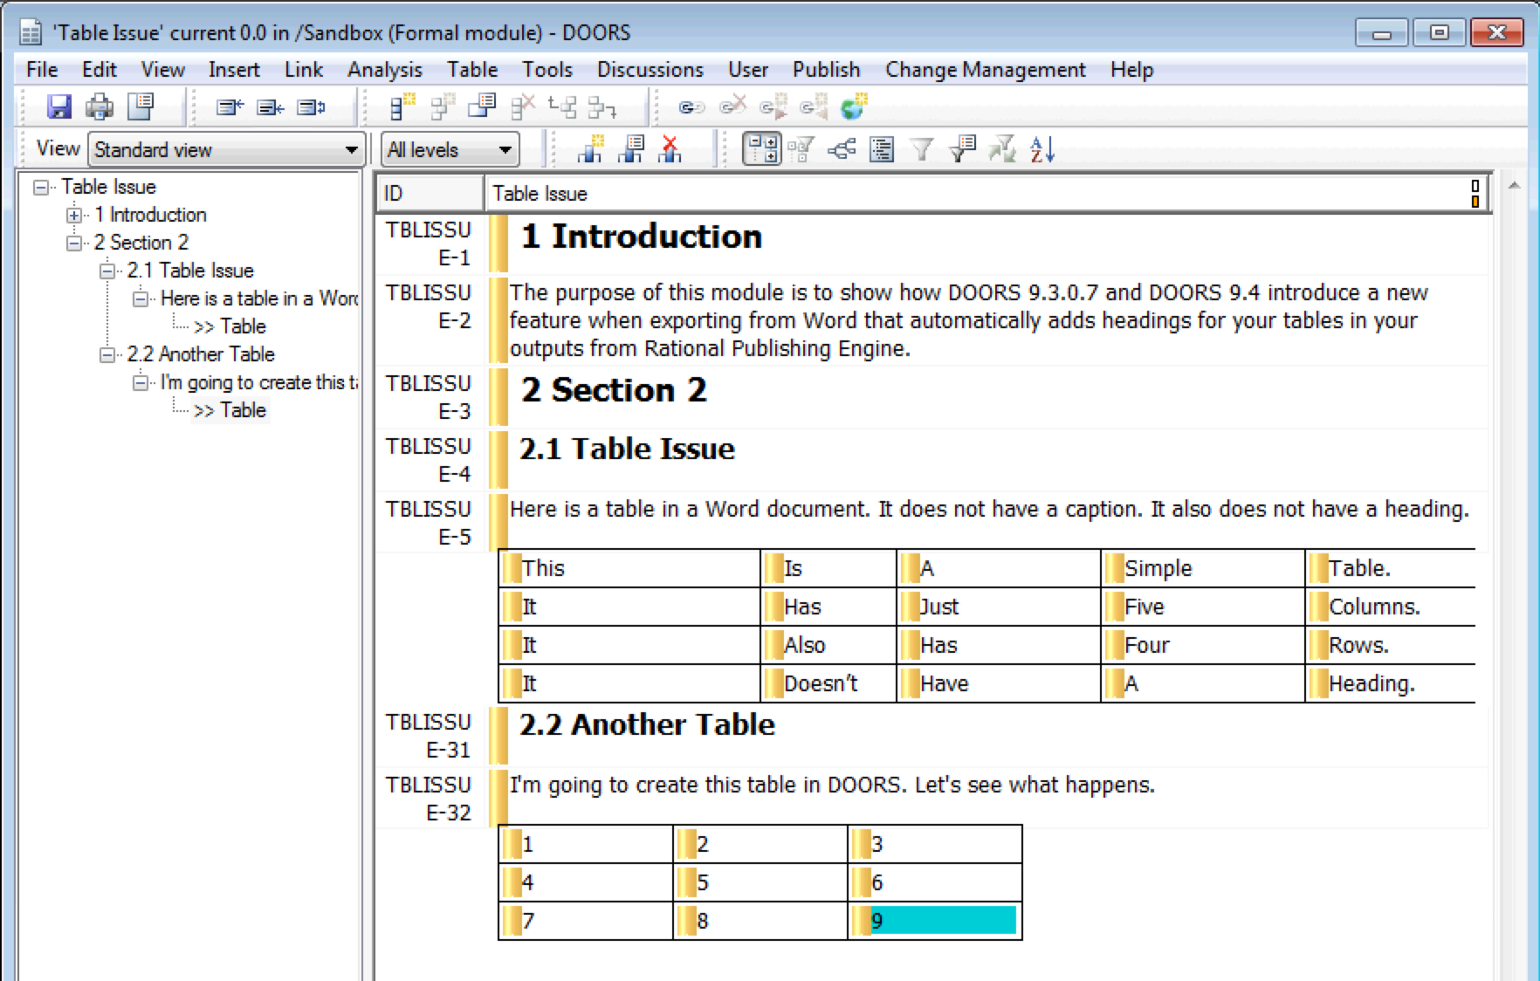Toggle the filtering funnel button
The height and width of the screenshot is (981, 1540).
(x=922, y=150)
